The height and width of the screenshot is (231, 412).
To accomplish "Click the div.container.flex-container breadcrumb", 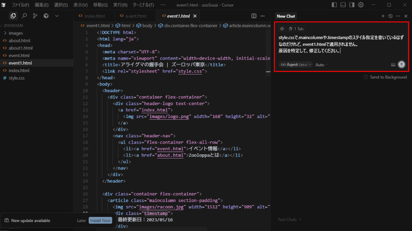I will (188, 26).
